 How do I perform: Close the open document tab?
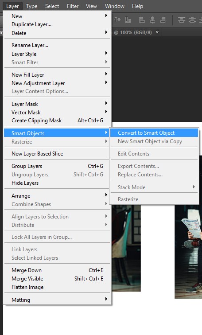point(157,32)
